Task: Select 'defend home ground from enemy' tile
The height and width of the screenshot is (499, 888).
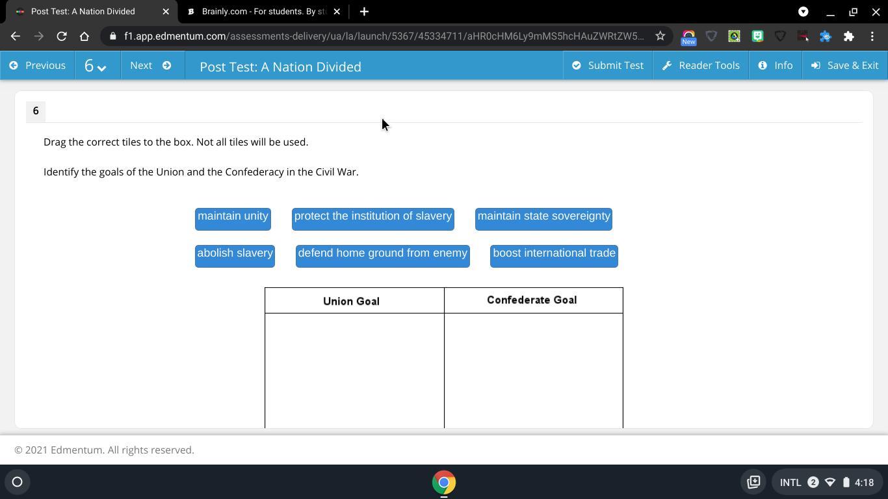Action: [x=383, y=255]
